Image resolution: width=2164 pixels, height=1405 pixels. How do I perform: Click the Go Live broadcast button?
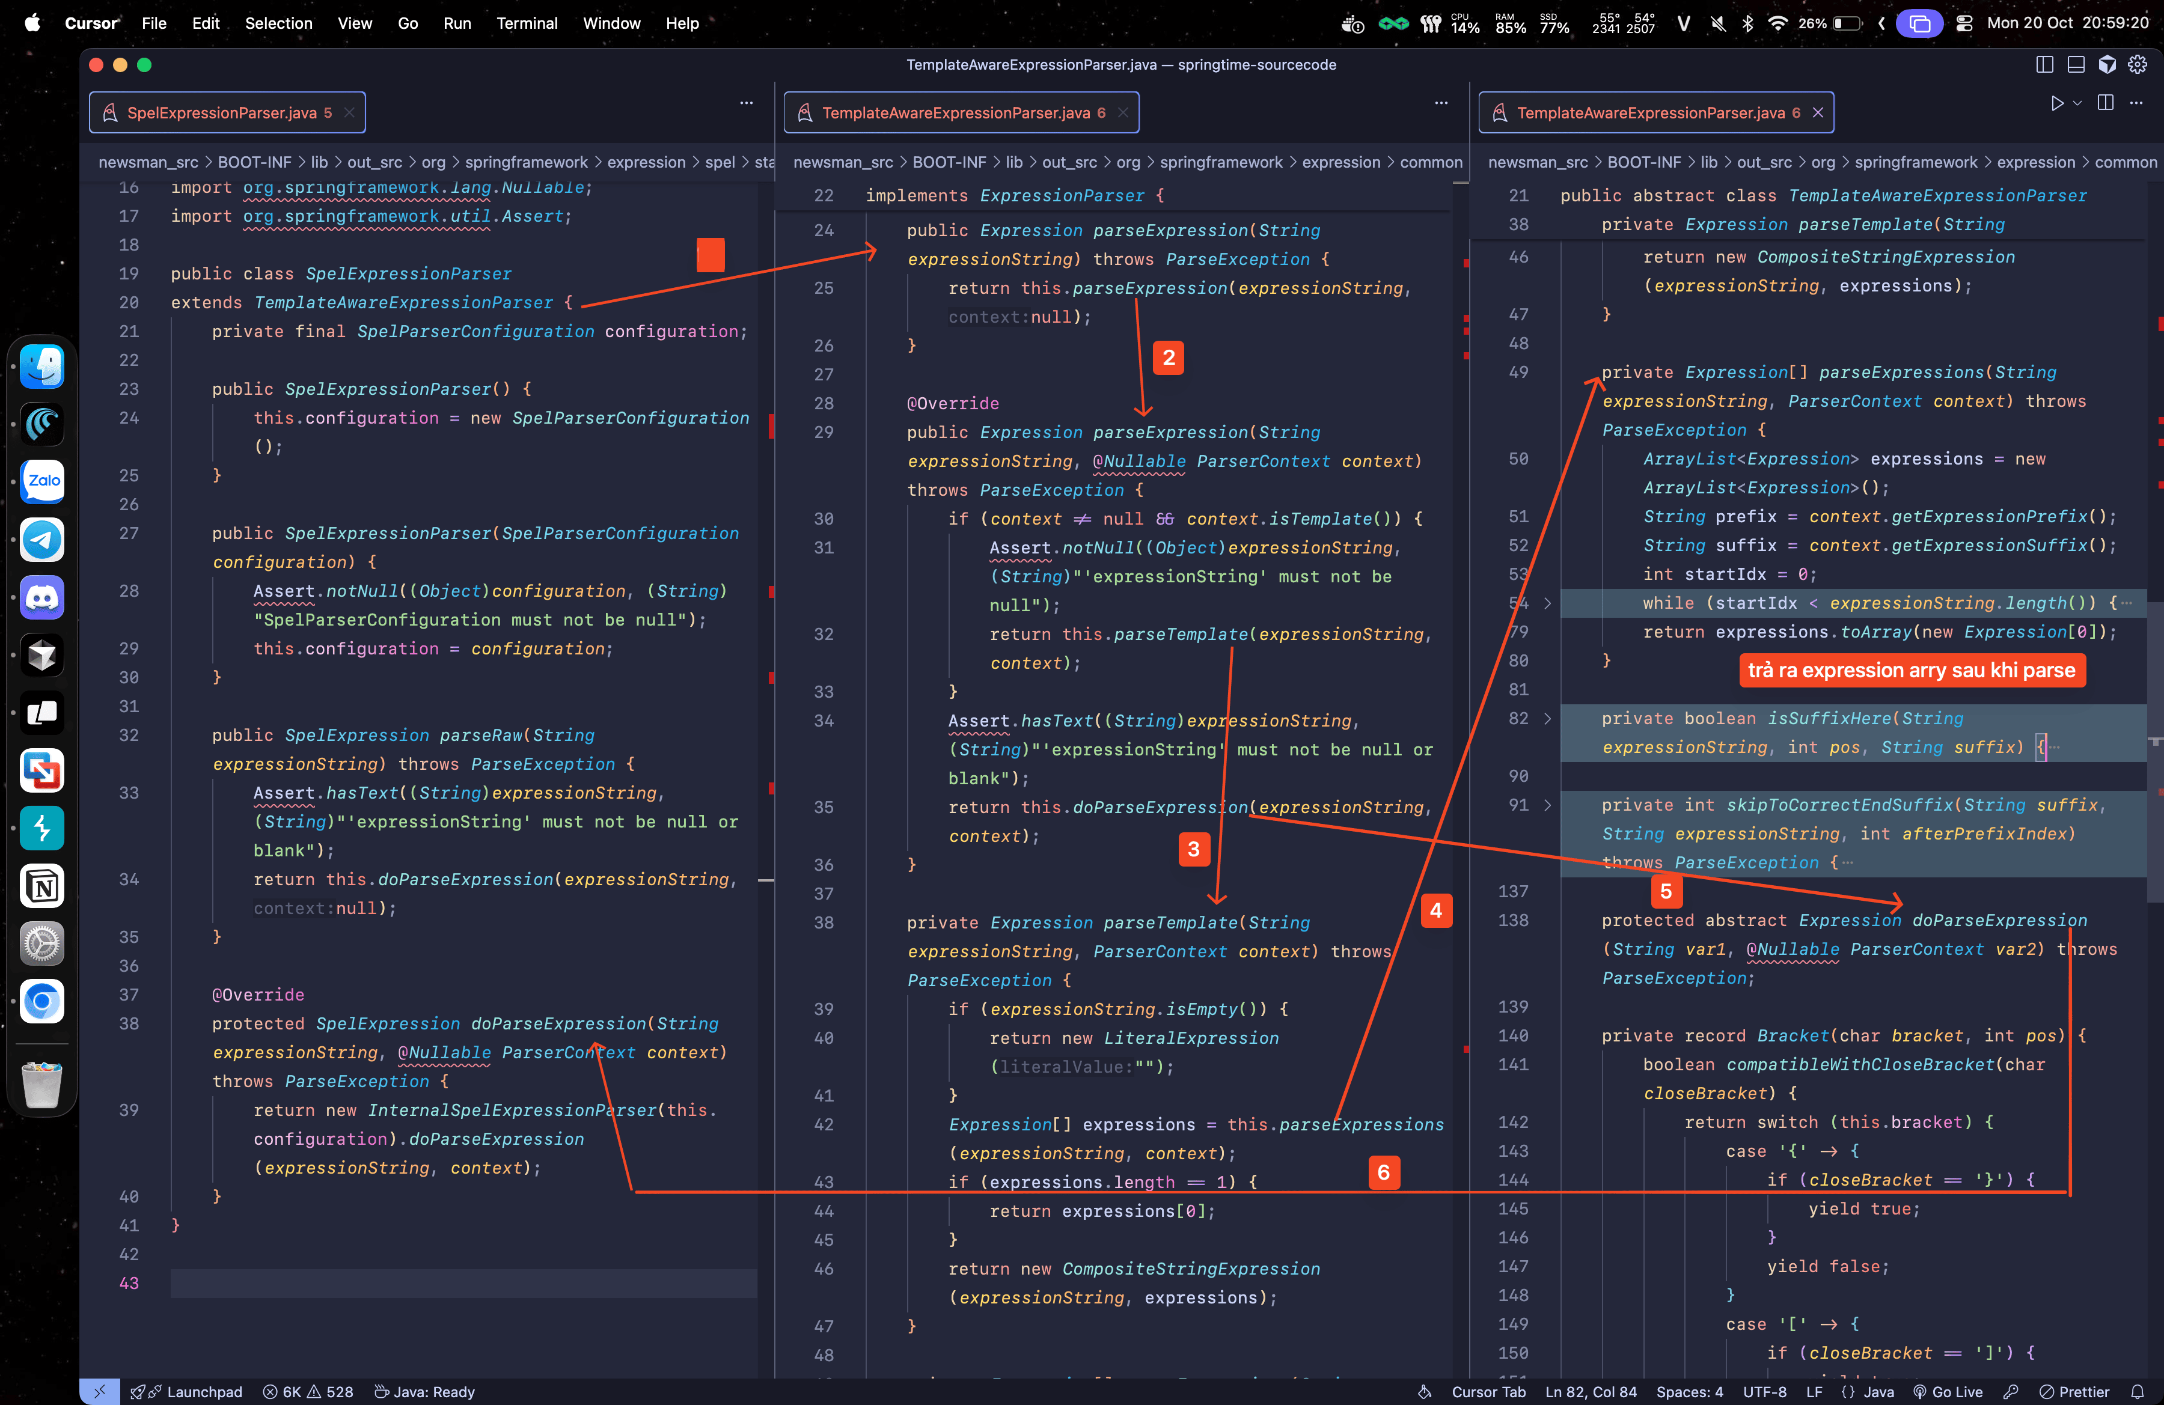1948,1391
